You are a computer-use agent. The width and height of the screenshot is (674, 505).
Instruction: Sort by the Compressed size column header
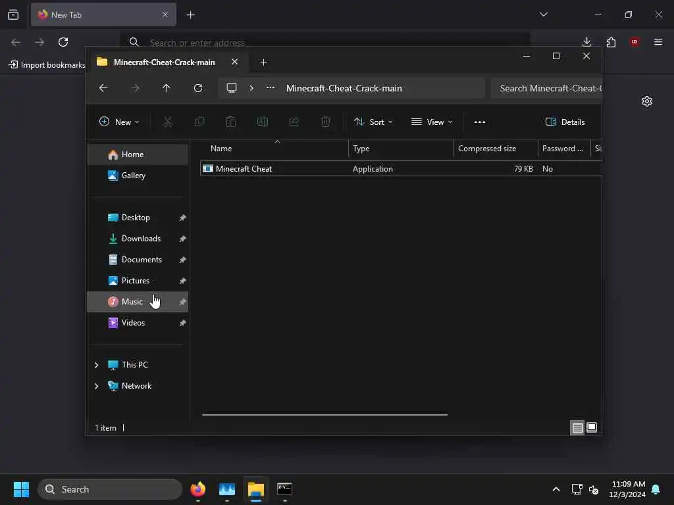[x=496, y=149]
